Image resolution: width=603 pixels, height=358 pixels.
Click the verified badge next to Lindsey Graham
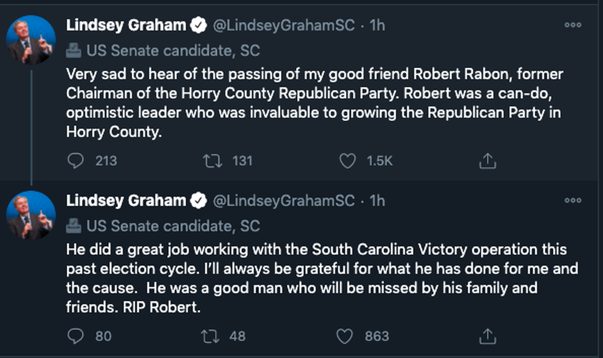pos(198,23)
